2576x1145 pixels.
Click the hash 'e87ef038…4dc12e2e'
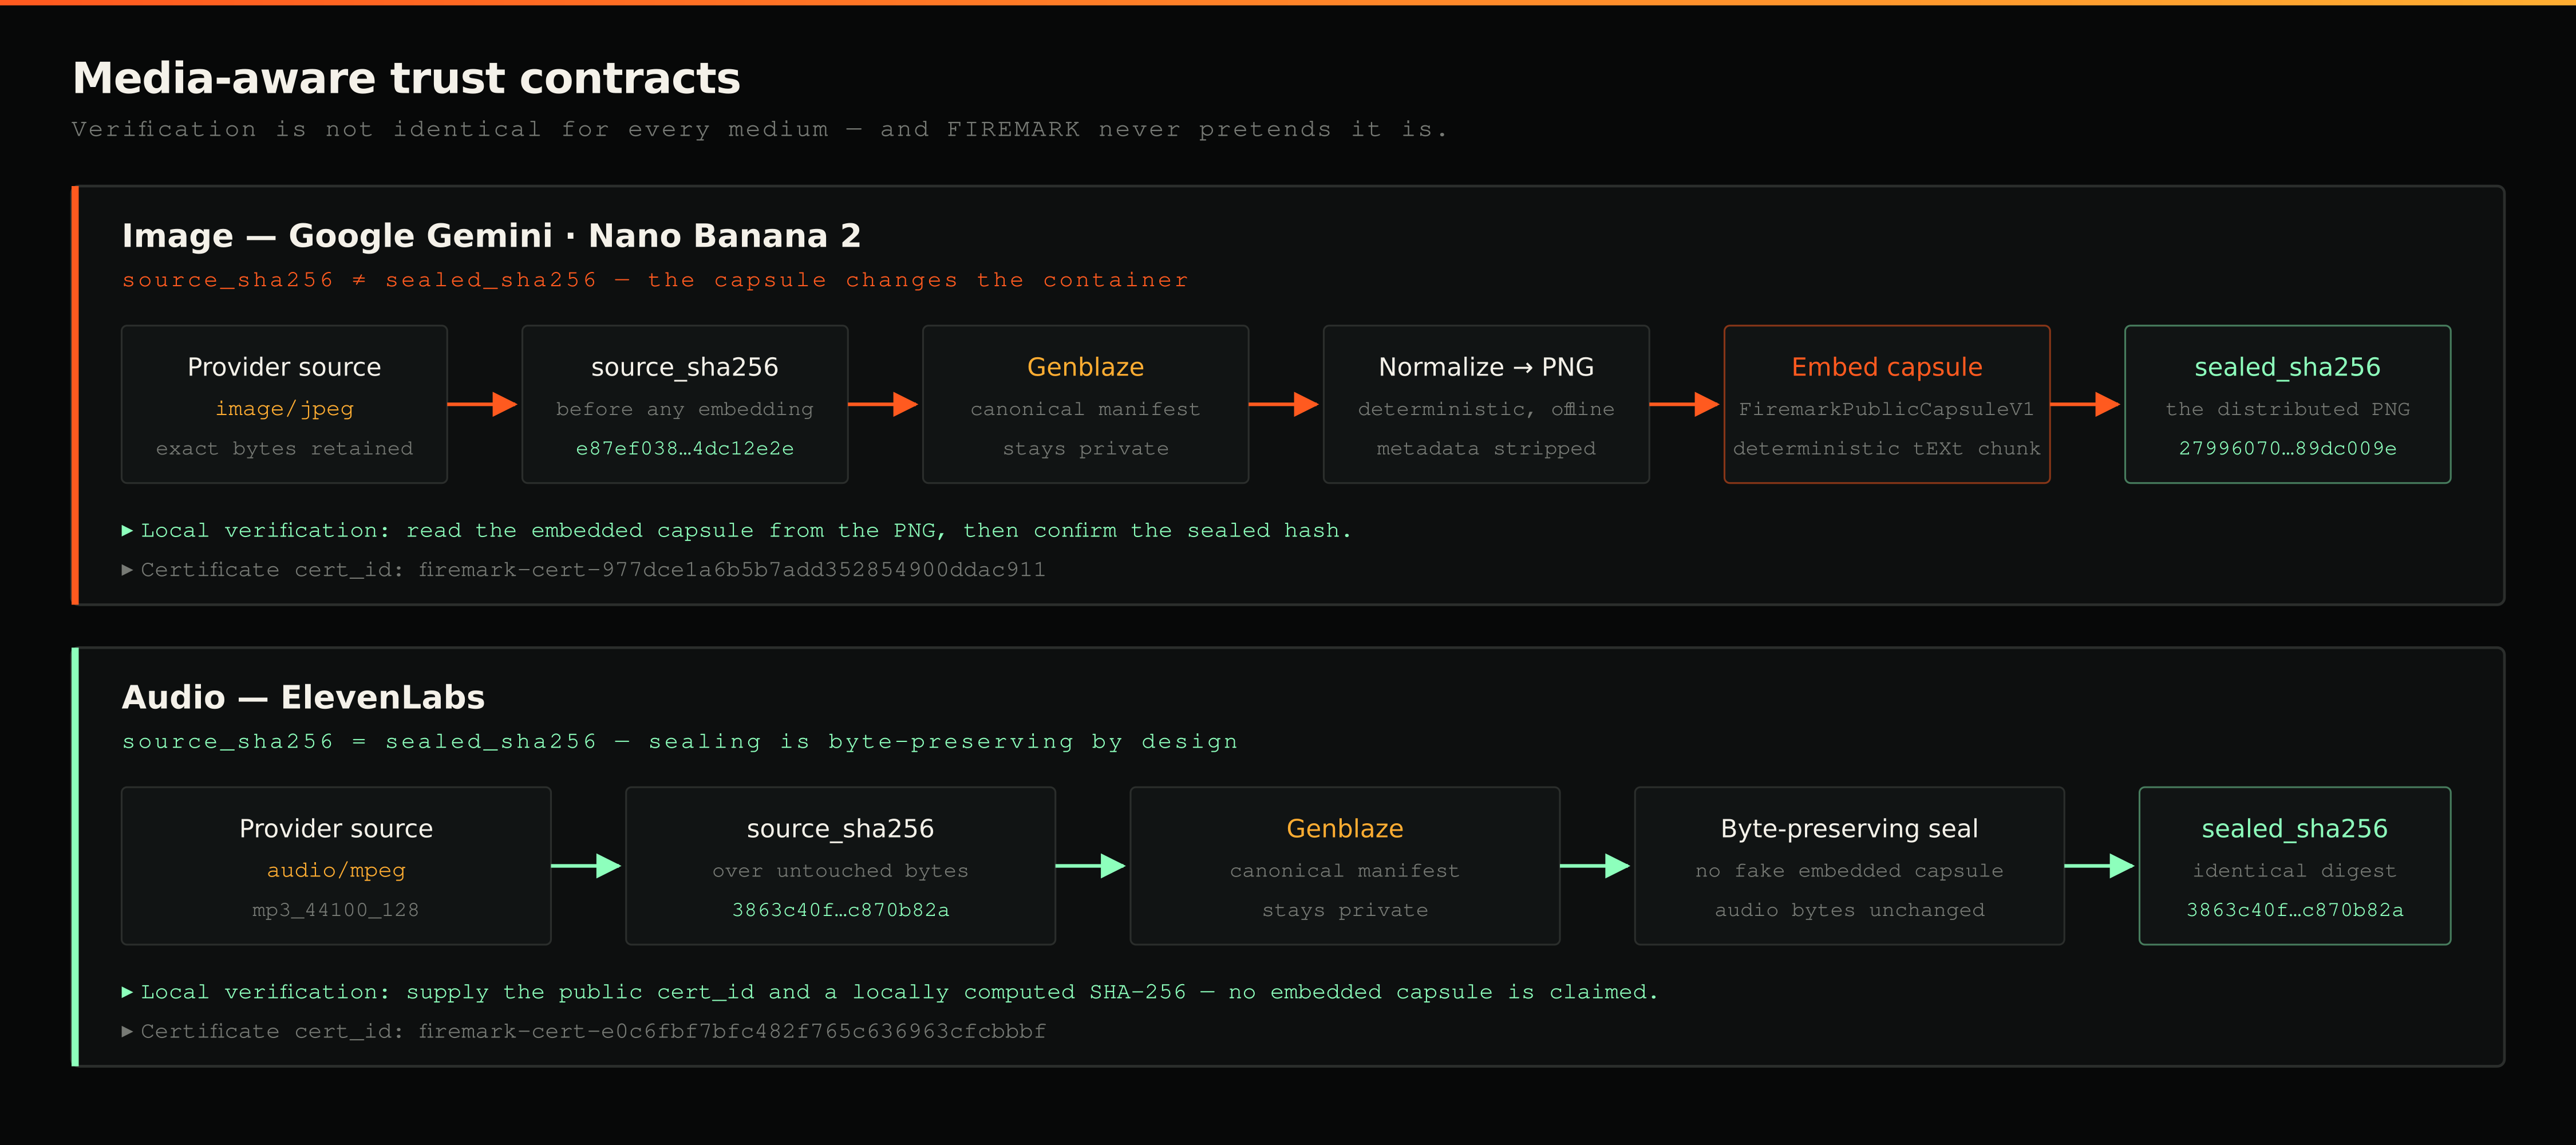tap(685, 449)
